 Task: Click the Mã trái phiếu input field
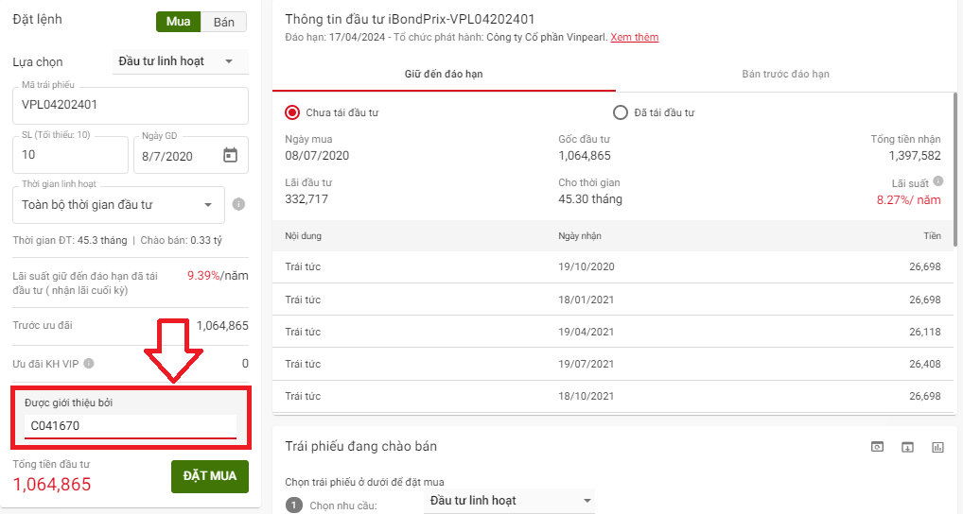pyautogui.click(x=130, y=106)
